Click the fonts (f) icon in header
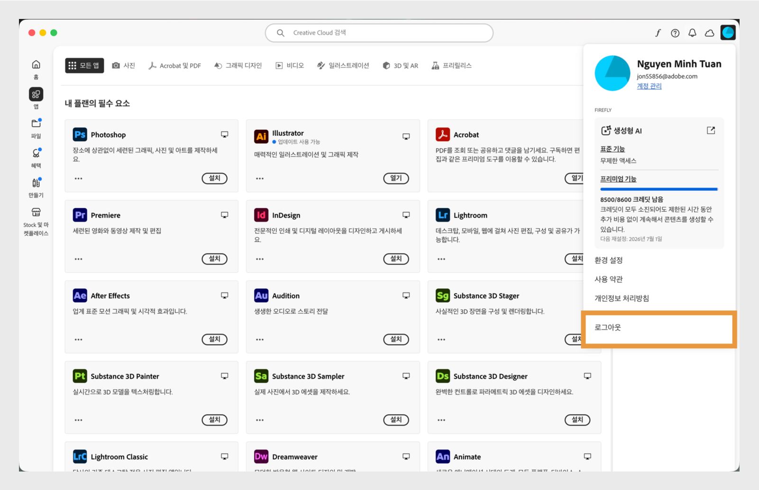 coord(658,33)
